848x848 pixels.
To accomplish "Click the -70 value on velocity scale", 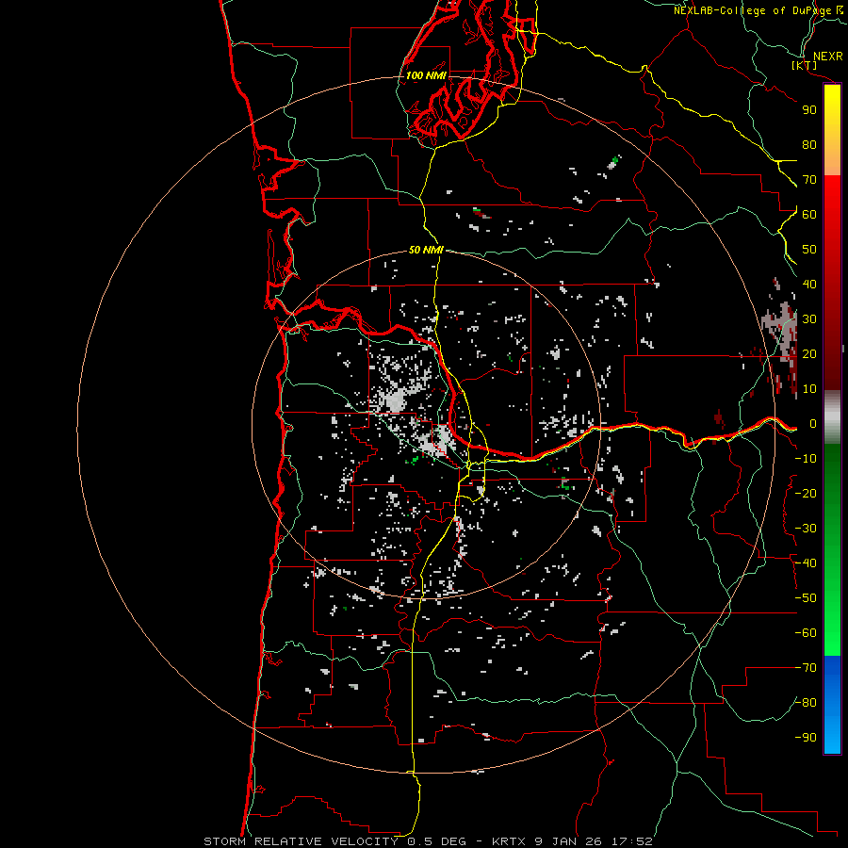I will point(806,668).
